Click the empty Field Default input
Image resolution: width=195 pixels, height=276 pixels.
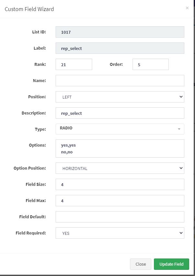click(x=120, y=217)
